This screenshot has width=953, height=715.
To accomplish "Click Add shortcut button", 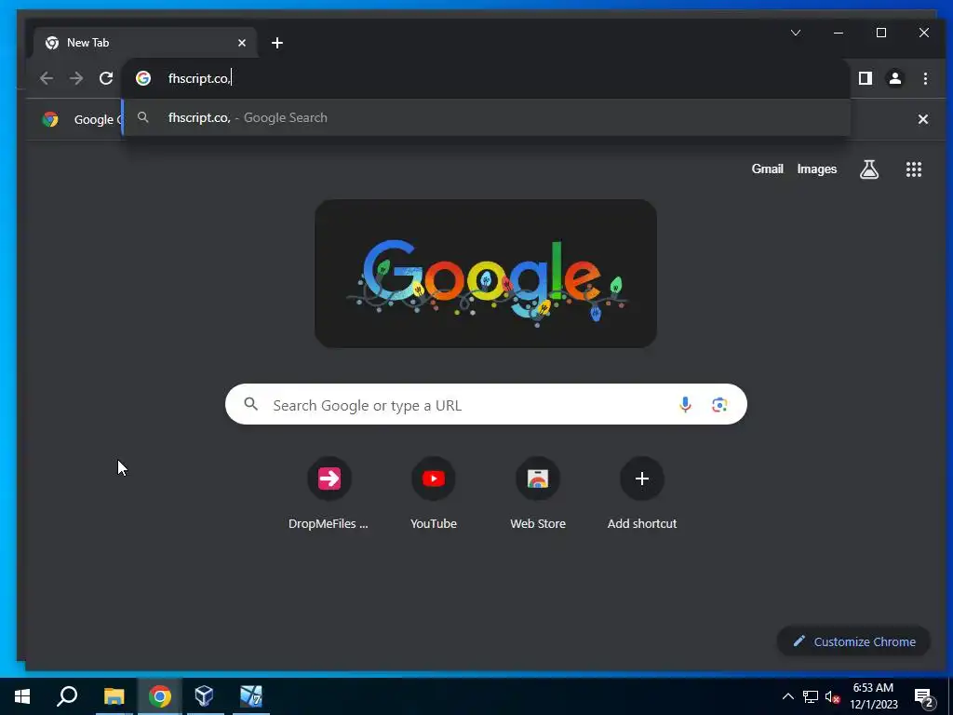I will tap(642, 493).
